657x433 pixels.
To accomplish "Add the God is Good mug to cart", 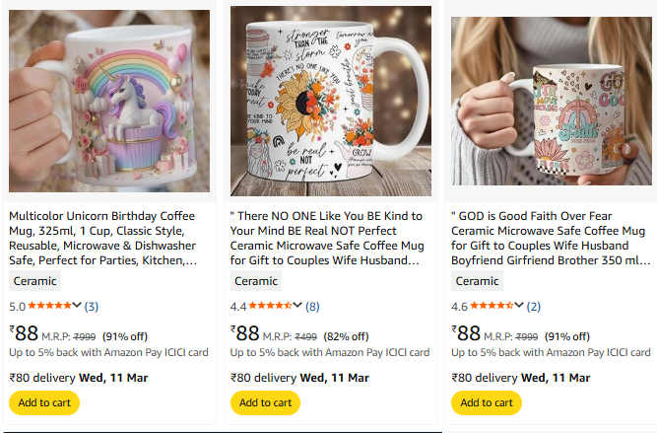I will [486, 402].
